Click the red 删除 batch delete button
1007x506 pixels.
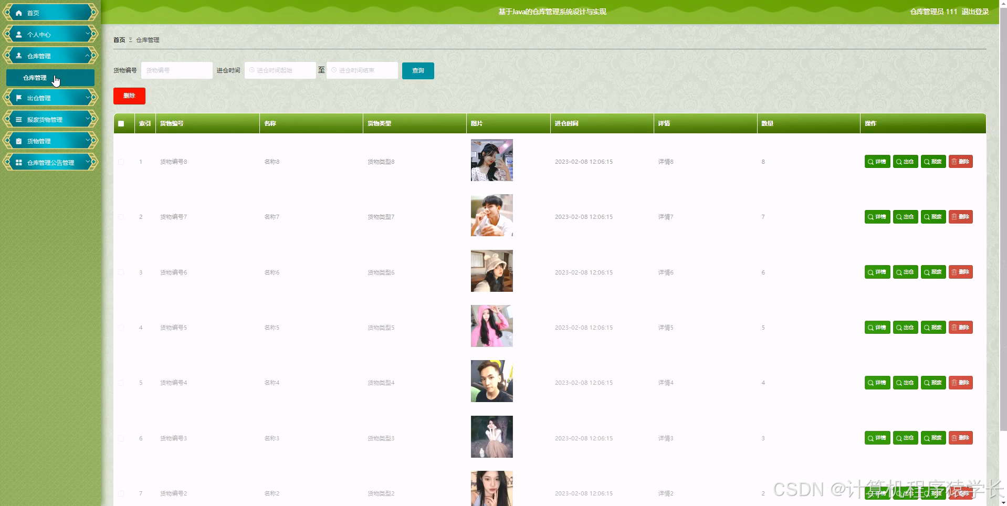click(129, 96)
